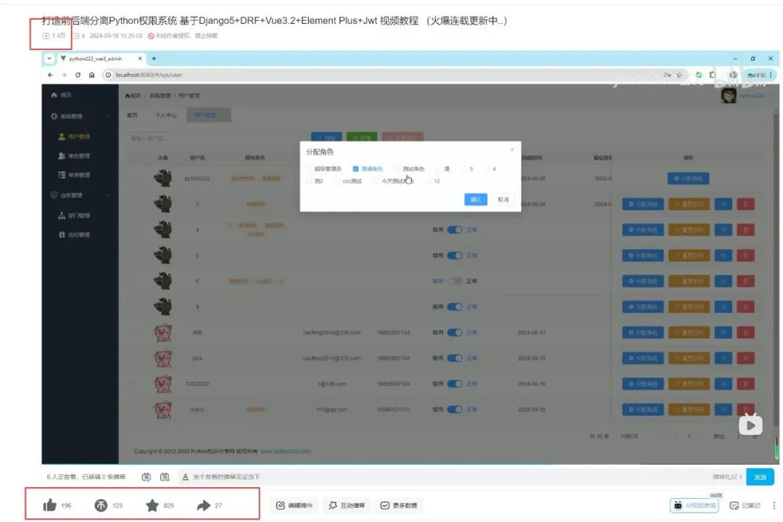Viewport: 783px width, 522px height.
Task: Collapse the 业务管理 sidebar group
Action: (108, 195)
